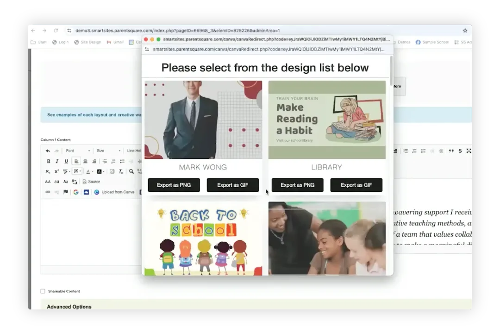Screen dimensions: 500x334
Task: Click the select-all checkbox icon in toolbar
Action: [112, 171]
